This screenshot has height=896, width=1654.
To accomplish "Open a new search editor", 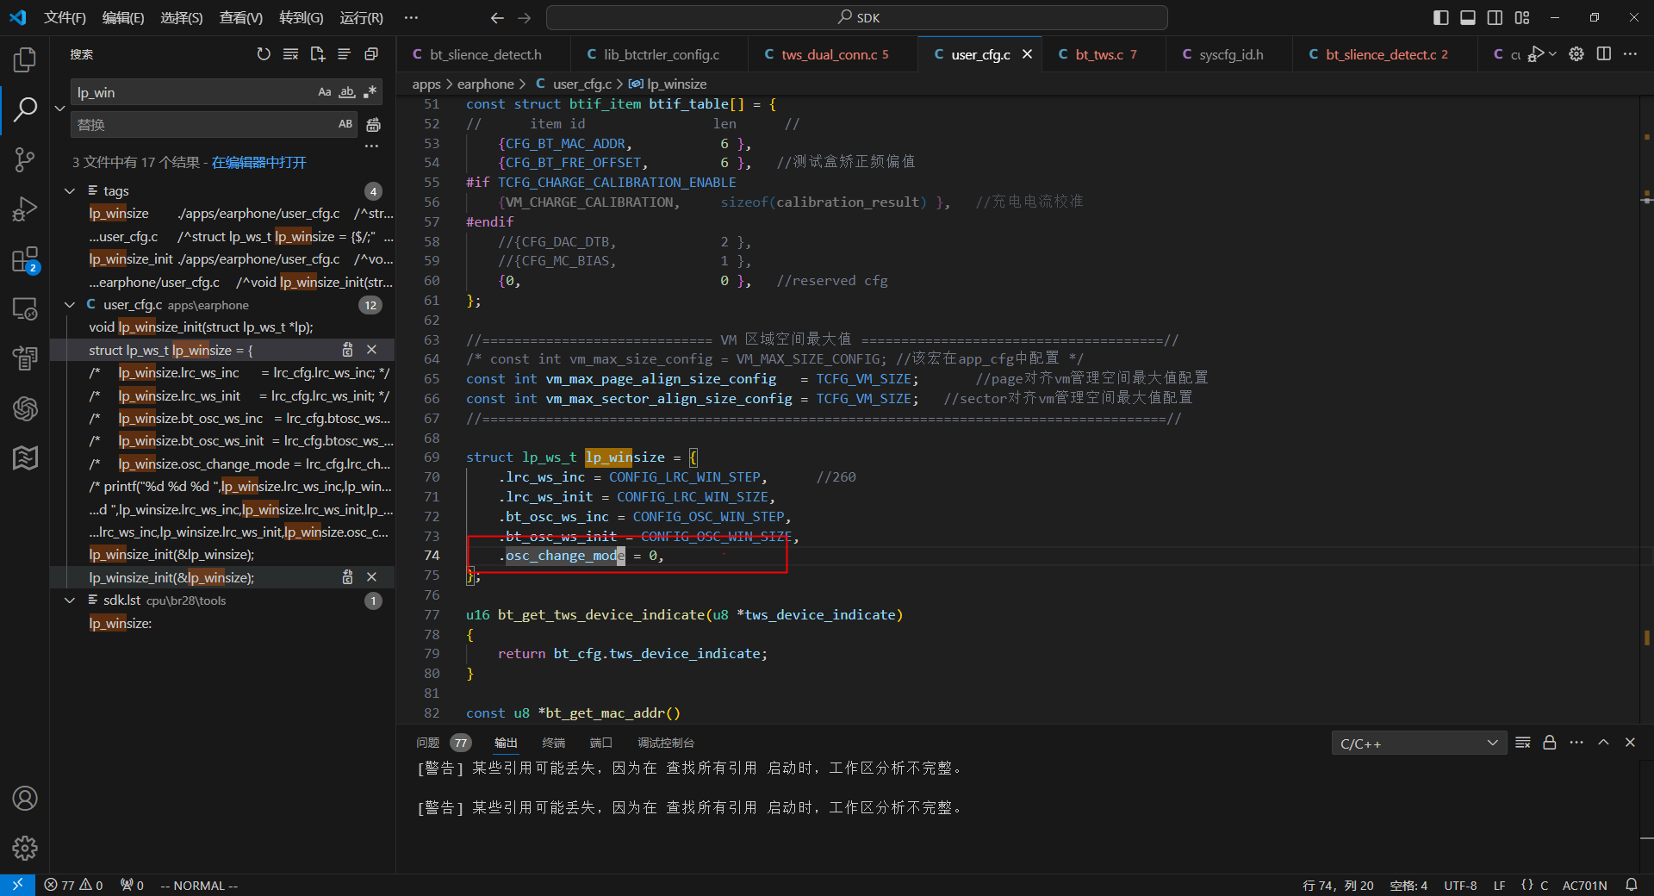I will click(x=318, y=54).
